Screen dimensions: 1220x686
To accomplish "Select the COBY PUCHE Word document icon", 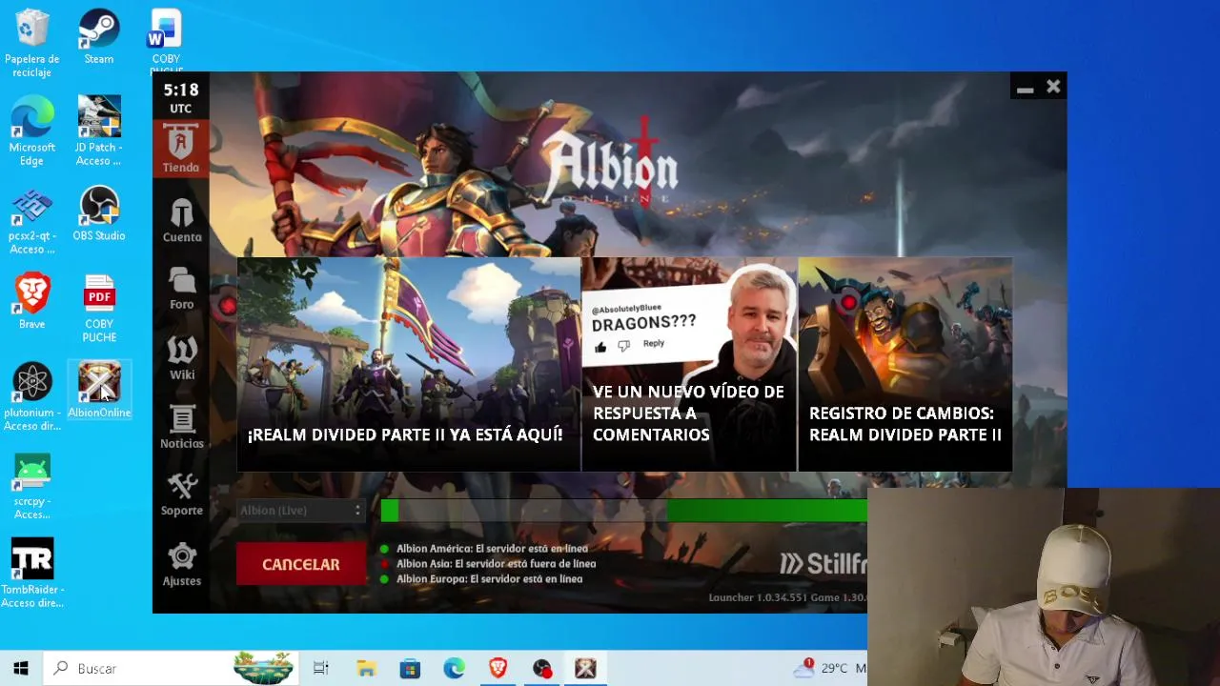I will [166, 42].
